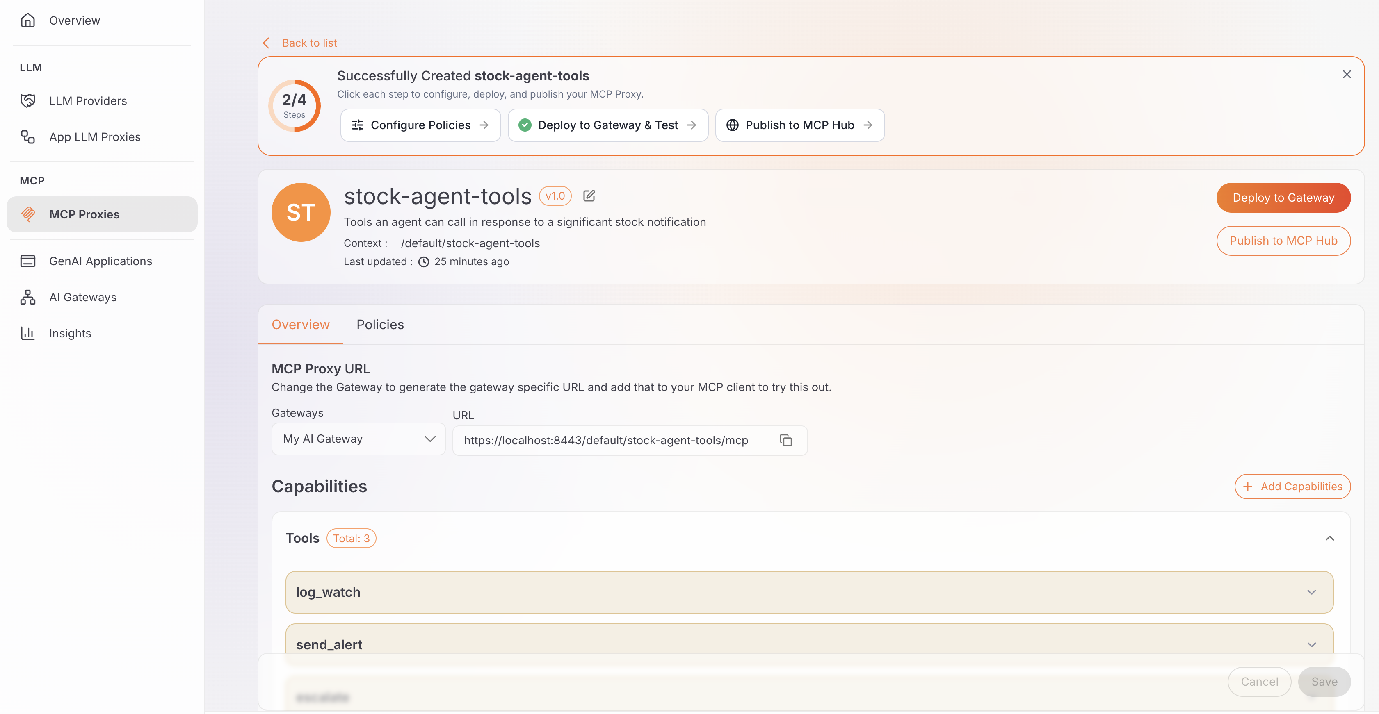1379x714 pixels.
Task: Click the MCP Proxies paperclip icon
Action: (x=28, y=214)
